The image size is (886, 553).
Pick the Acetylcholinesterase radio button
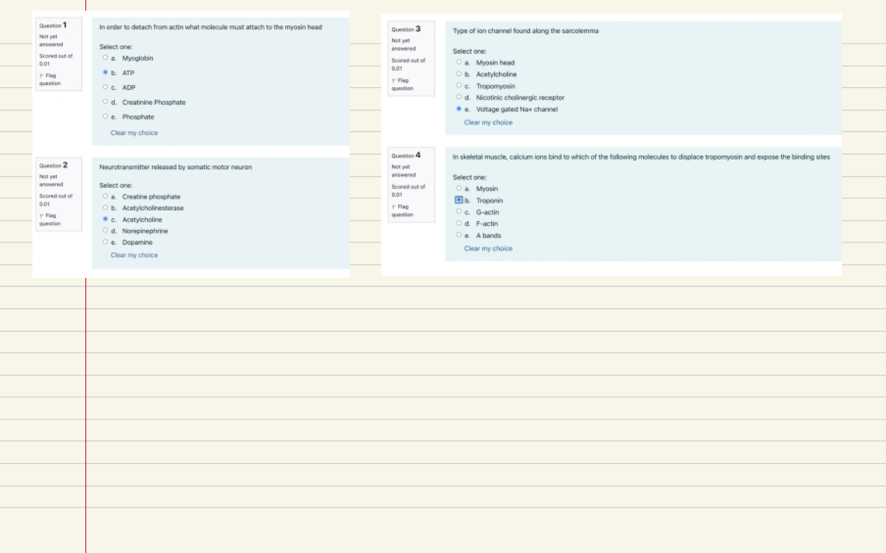106,208
